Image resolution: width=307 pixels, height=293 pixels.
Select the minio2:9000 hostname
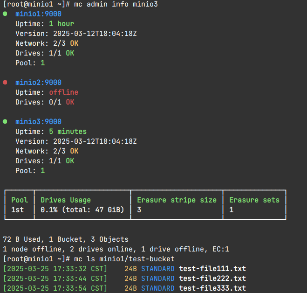[38, 83]
